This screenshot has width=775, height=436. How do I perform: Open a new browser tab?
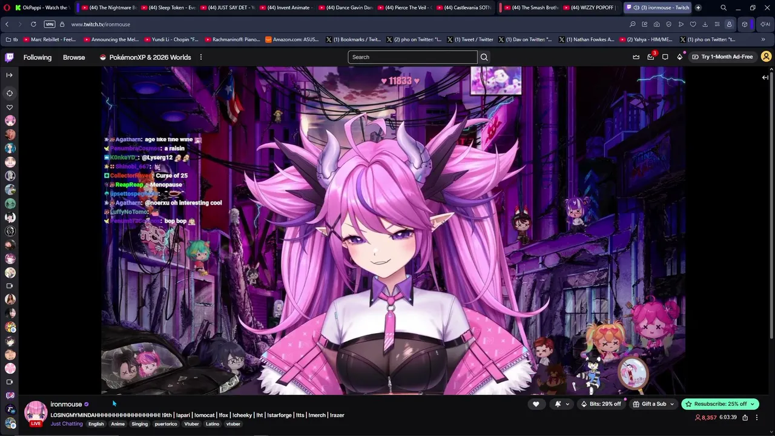pyautogui.click(x=698, y=7)
